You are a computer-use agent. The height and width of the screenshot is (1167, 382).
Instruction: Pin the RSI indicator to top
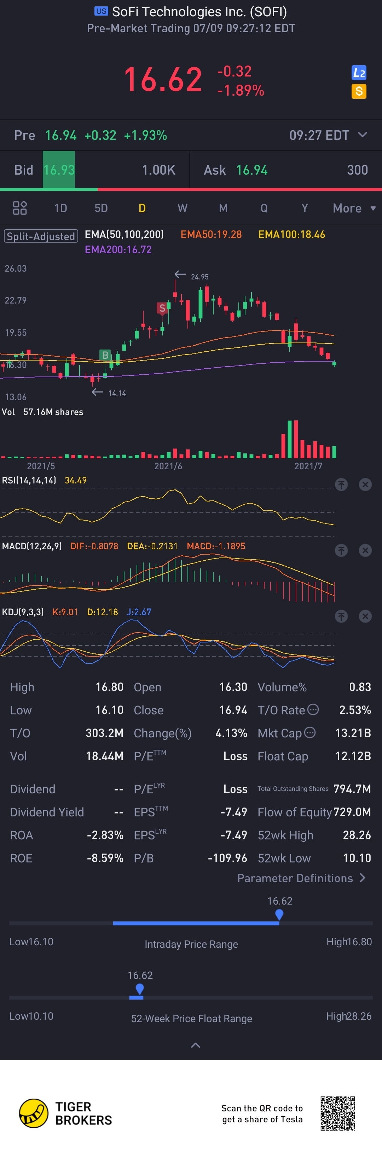[341, 485]
